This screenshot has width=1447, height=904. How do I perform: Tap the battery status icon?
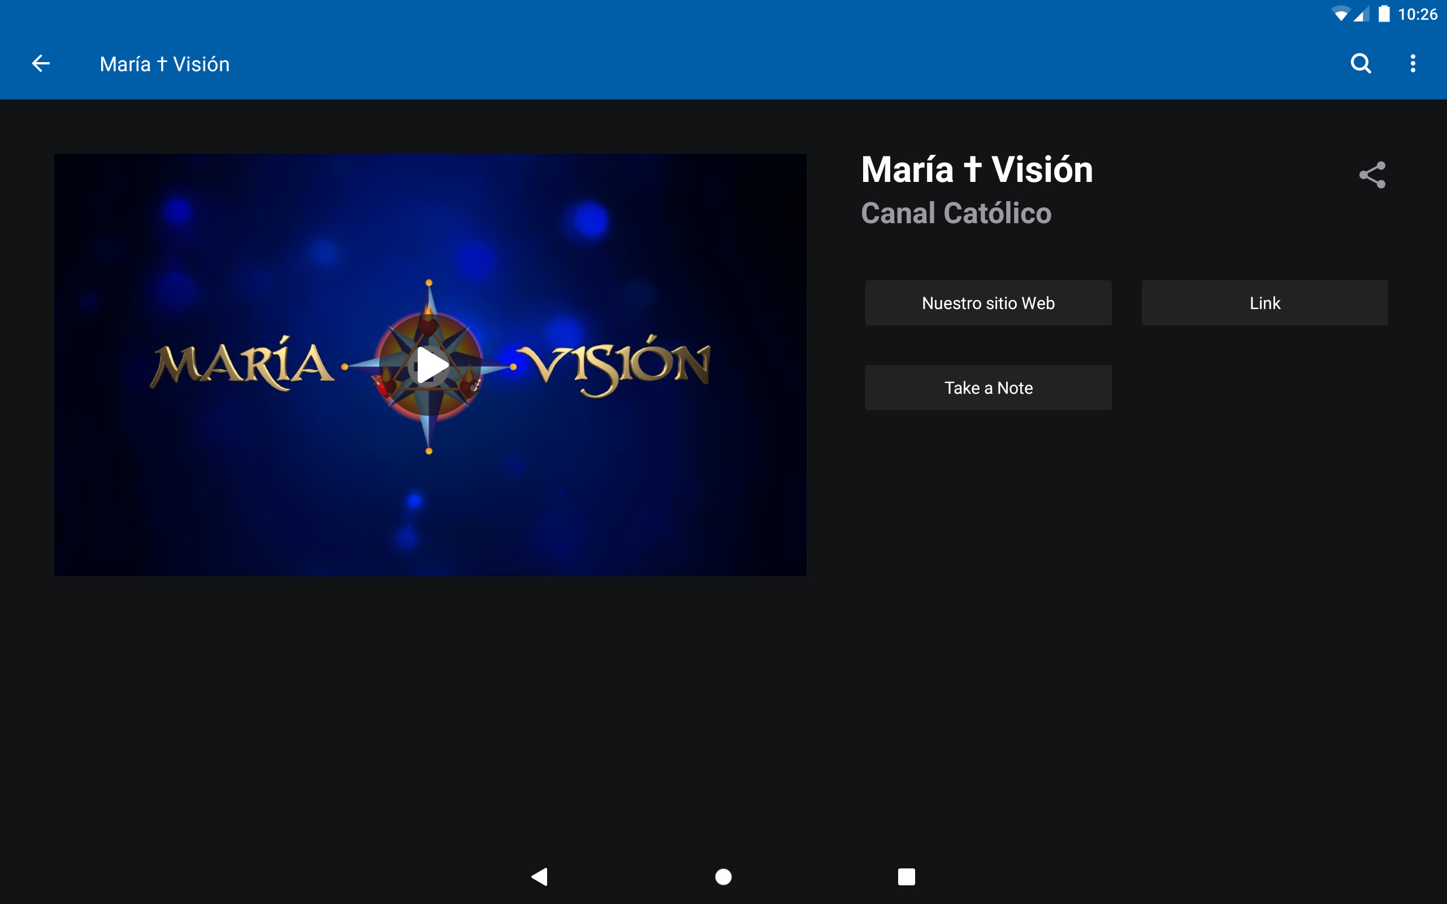coord(1384,14)
